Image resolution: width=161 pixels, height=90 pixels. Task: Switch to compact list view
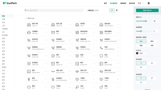pos(117,10)
